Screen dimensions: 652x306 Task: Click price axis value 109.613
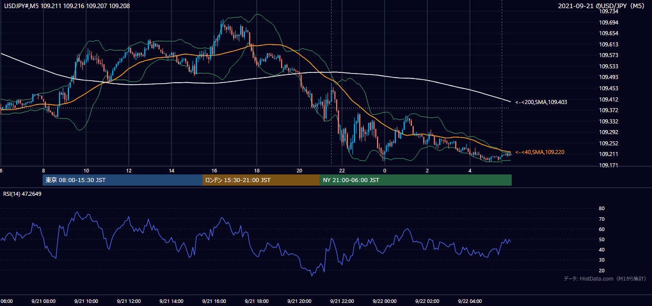[x=608, y=44]
